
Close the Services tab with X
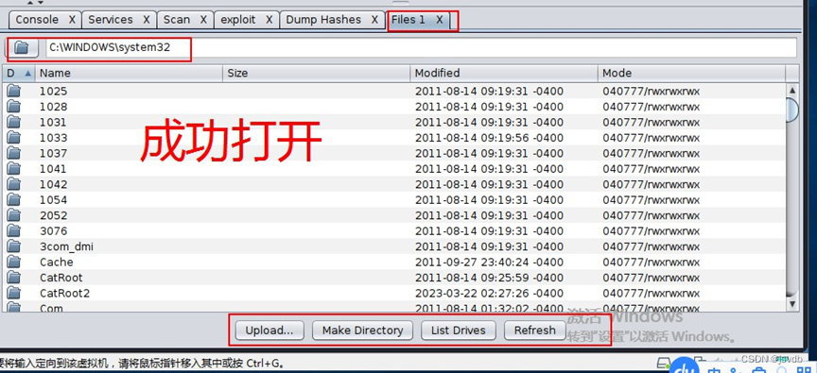coord(147,20)
